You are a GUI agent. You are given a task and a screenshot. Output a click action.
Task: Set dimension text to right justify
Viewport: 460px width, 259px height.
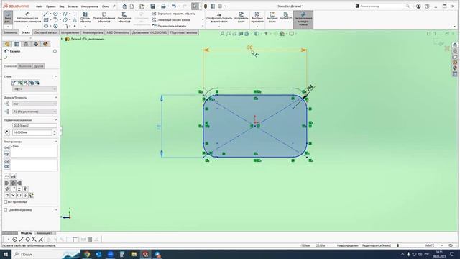pyautogui.click(x=19, y=183)
